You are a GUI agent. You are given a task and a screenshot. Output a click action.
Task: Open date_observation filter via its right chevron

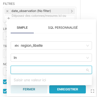[x=72, y=11]
